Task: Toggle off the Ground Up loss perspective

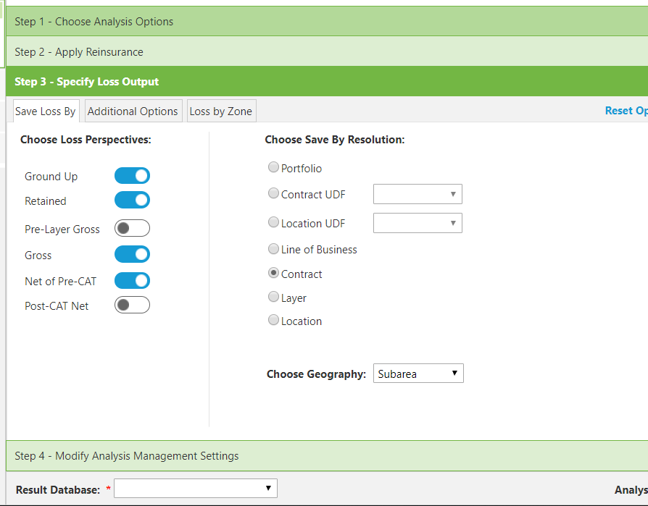Action: [132, 175]
